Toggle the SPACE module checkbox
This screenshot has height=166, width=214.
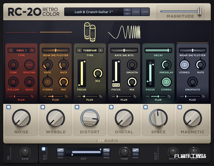click(x=145, y=107)
